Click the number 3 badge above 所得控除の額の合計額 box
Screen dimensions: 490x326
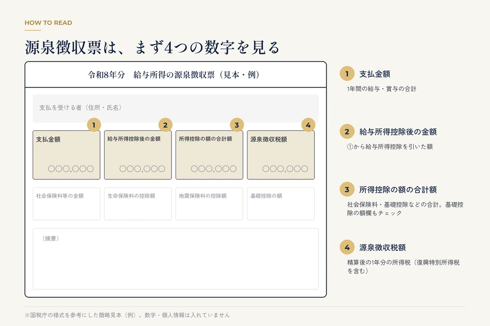[x=237, y=125]
